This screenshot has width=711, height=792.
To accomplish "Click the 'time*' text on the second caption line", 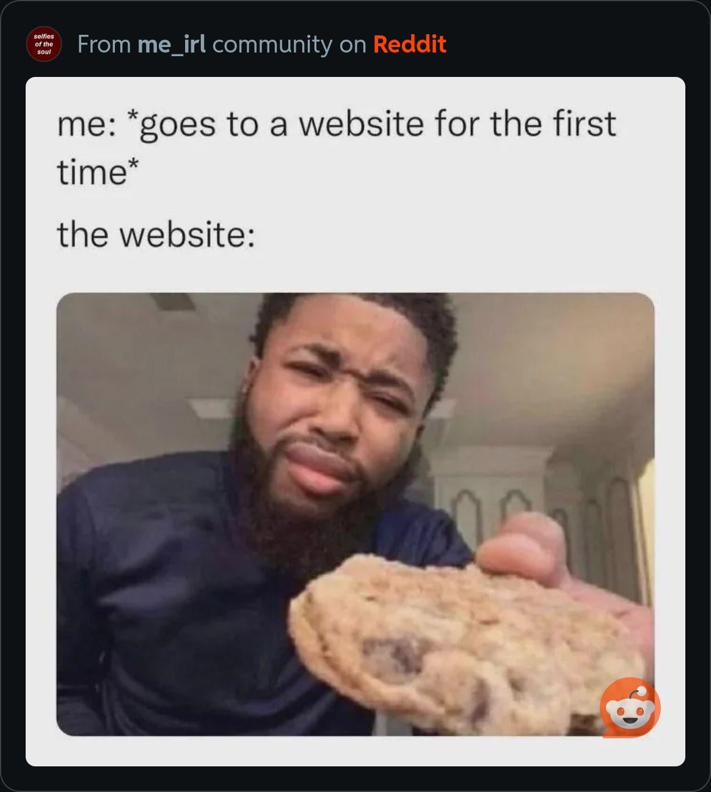I will [98, 171].
